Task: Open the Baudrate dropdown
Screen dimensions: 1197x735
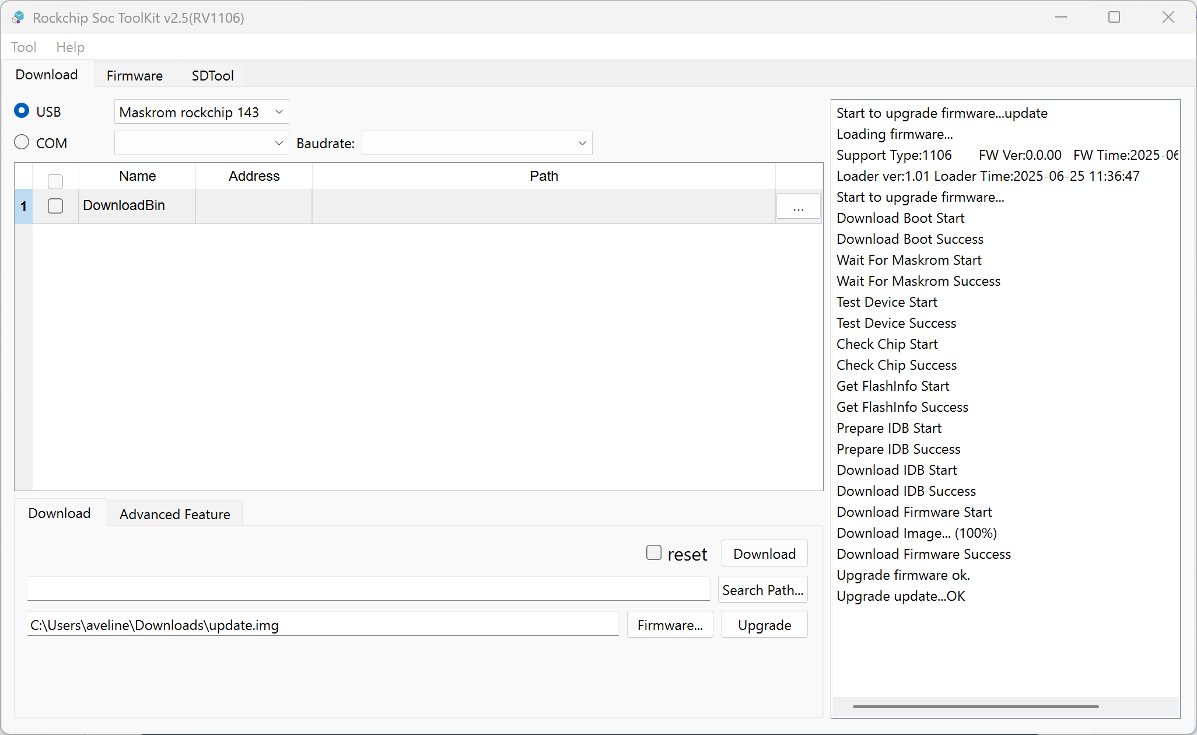Action: pos(476,143)
